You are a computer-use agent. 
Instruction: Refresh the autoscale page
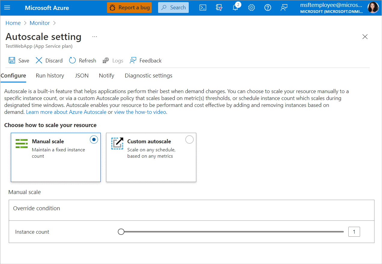83,60
